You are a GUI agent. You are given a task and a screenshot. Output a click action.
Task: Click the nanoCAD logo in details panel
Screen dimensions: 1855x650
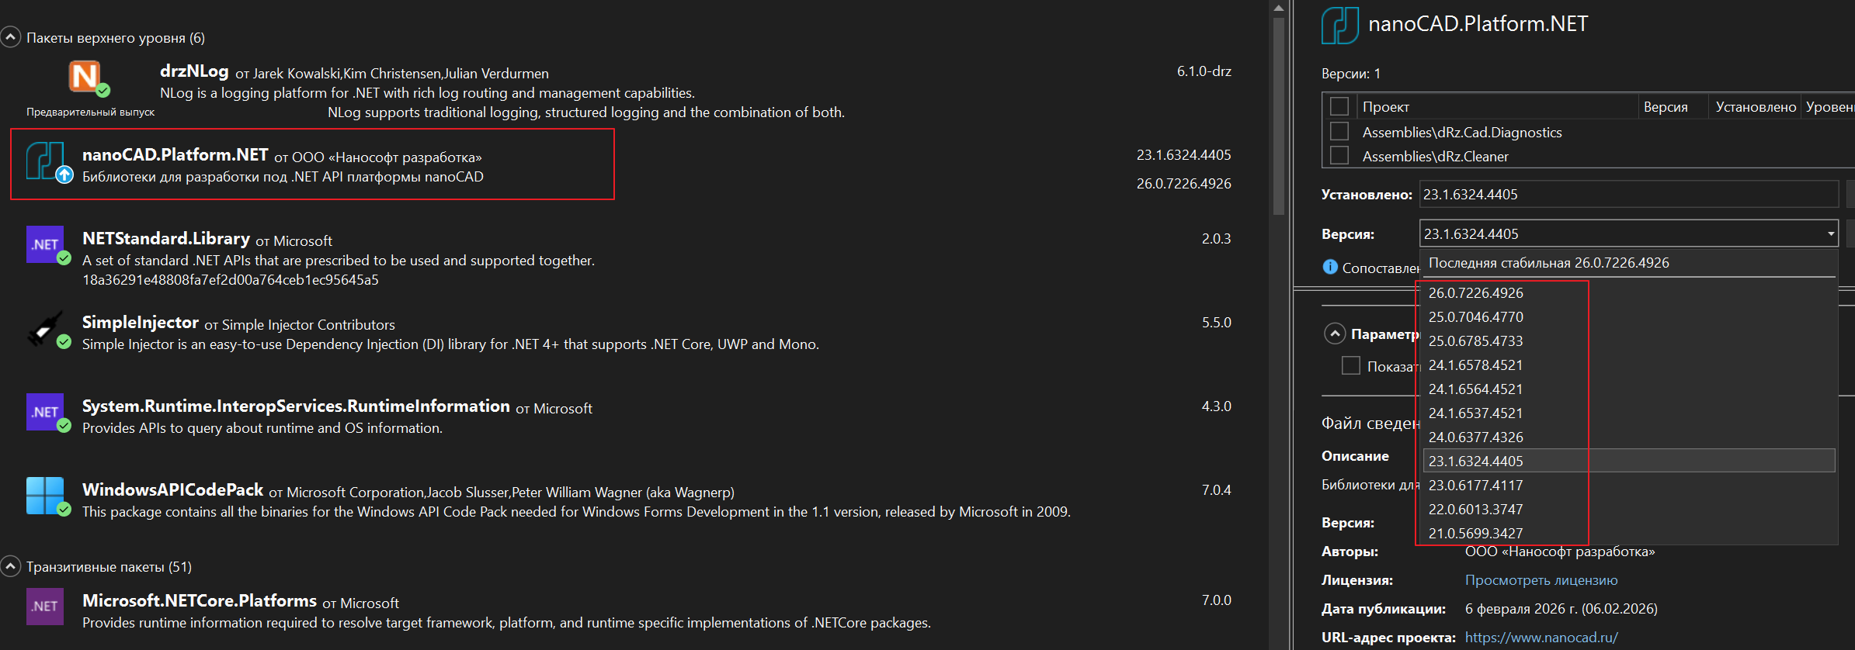point(1339,25)
